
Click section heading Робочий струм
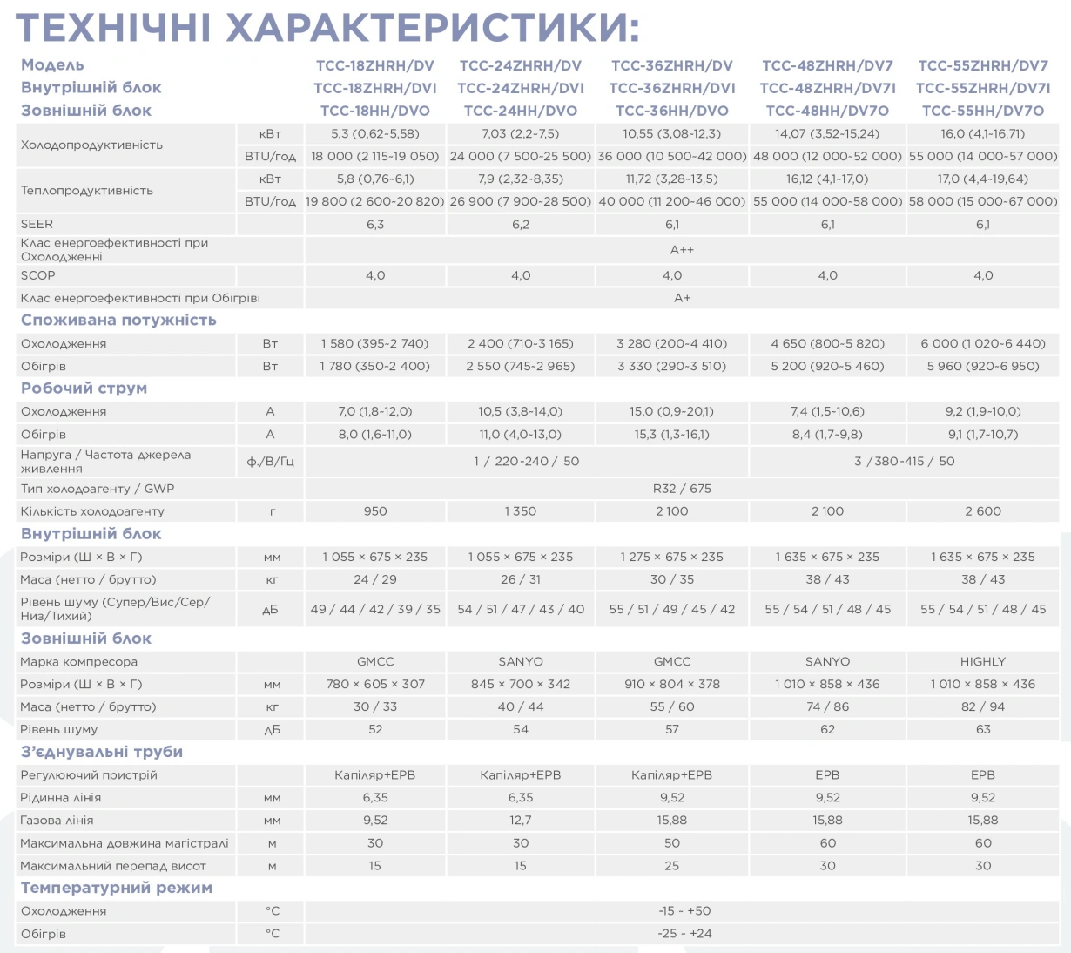pos(84,388)
